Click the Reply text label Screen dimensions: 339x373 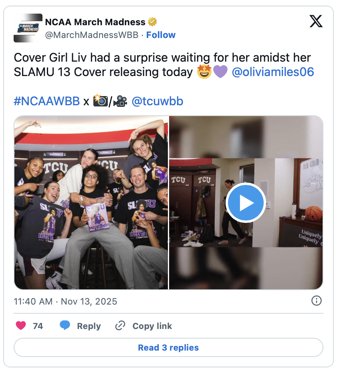(x=89, y=326)
